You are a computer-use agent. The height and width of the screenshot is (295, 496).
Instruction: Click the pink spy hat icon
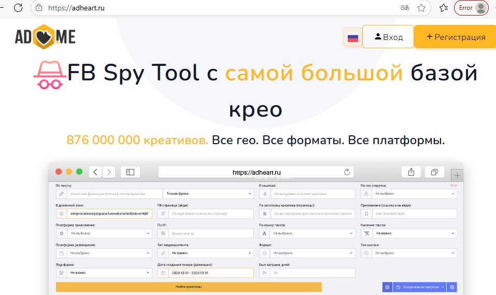pyautogui.click(x=50, y=75)
